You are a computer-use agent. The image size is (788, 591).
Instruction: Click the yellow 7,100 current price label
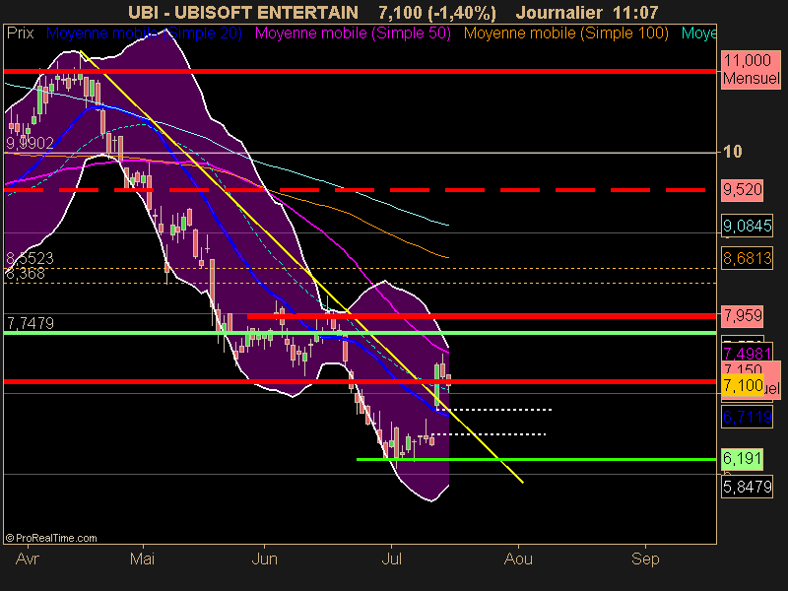pyautogui.click(x=743, y=386)
